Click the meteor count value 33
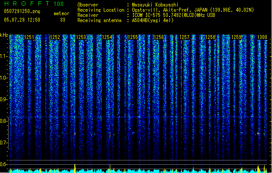This screenshot has height=173, width=272. pyautogui.click(x=63, y=20)
